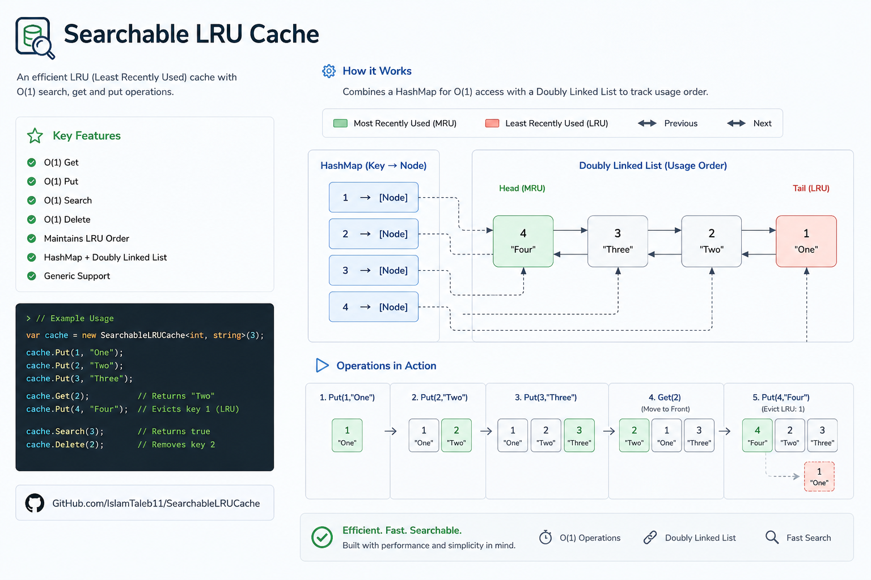Viewport: 871px width, 580px height.
Task: Click the green check beside Generic Support
Action: (32, 276)
